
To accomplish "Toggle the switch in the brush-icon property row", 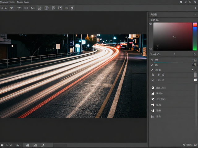I will pyautogui.click(x=194, y=70).
